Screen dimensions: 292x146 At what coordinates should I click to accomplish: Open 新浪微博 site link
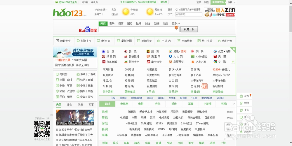(132, 57)
